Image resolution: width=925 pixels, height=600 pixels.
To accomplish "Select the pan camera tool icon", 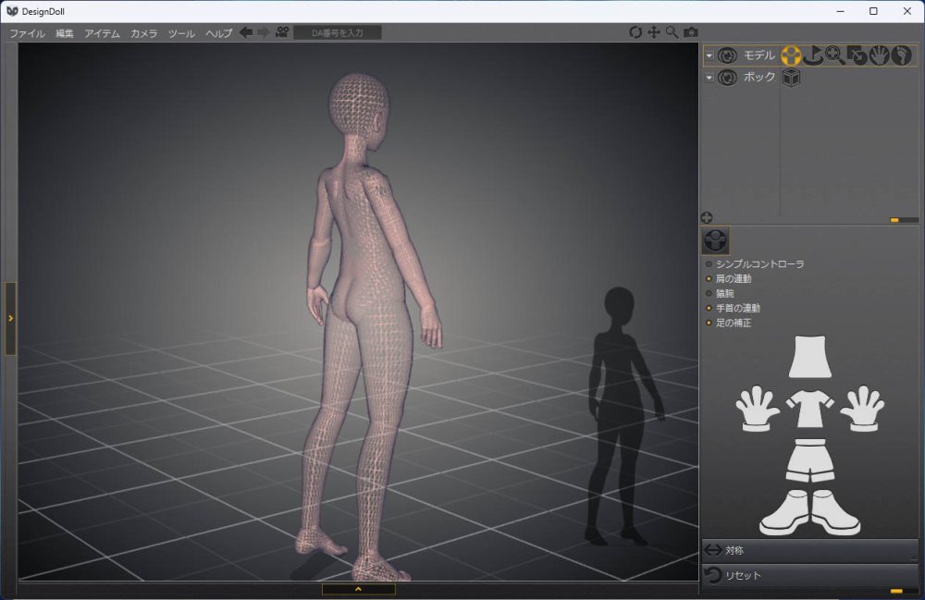I will [x=654, y=31].
